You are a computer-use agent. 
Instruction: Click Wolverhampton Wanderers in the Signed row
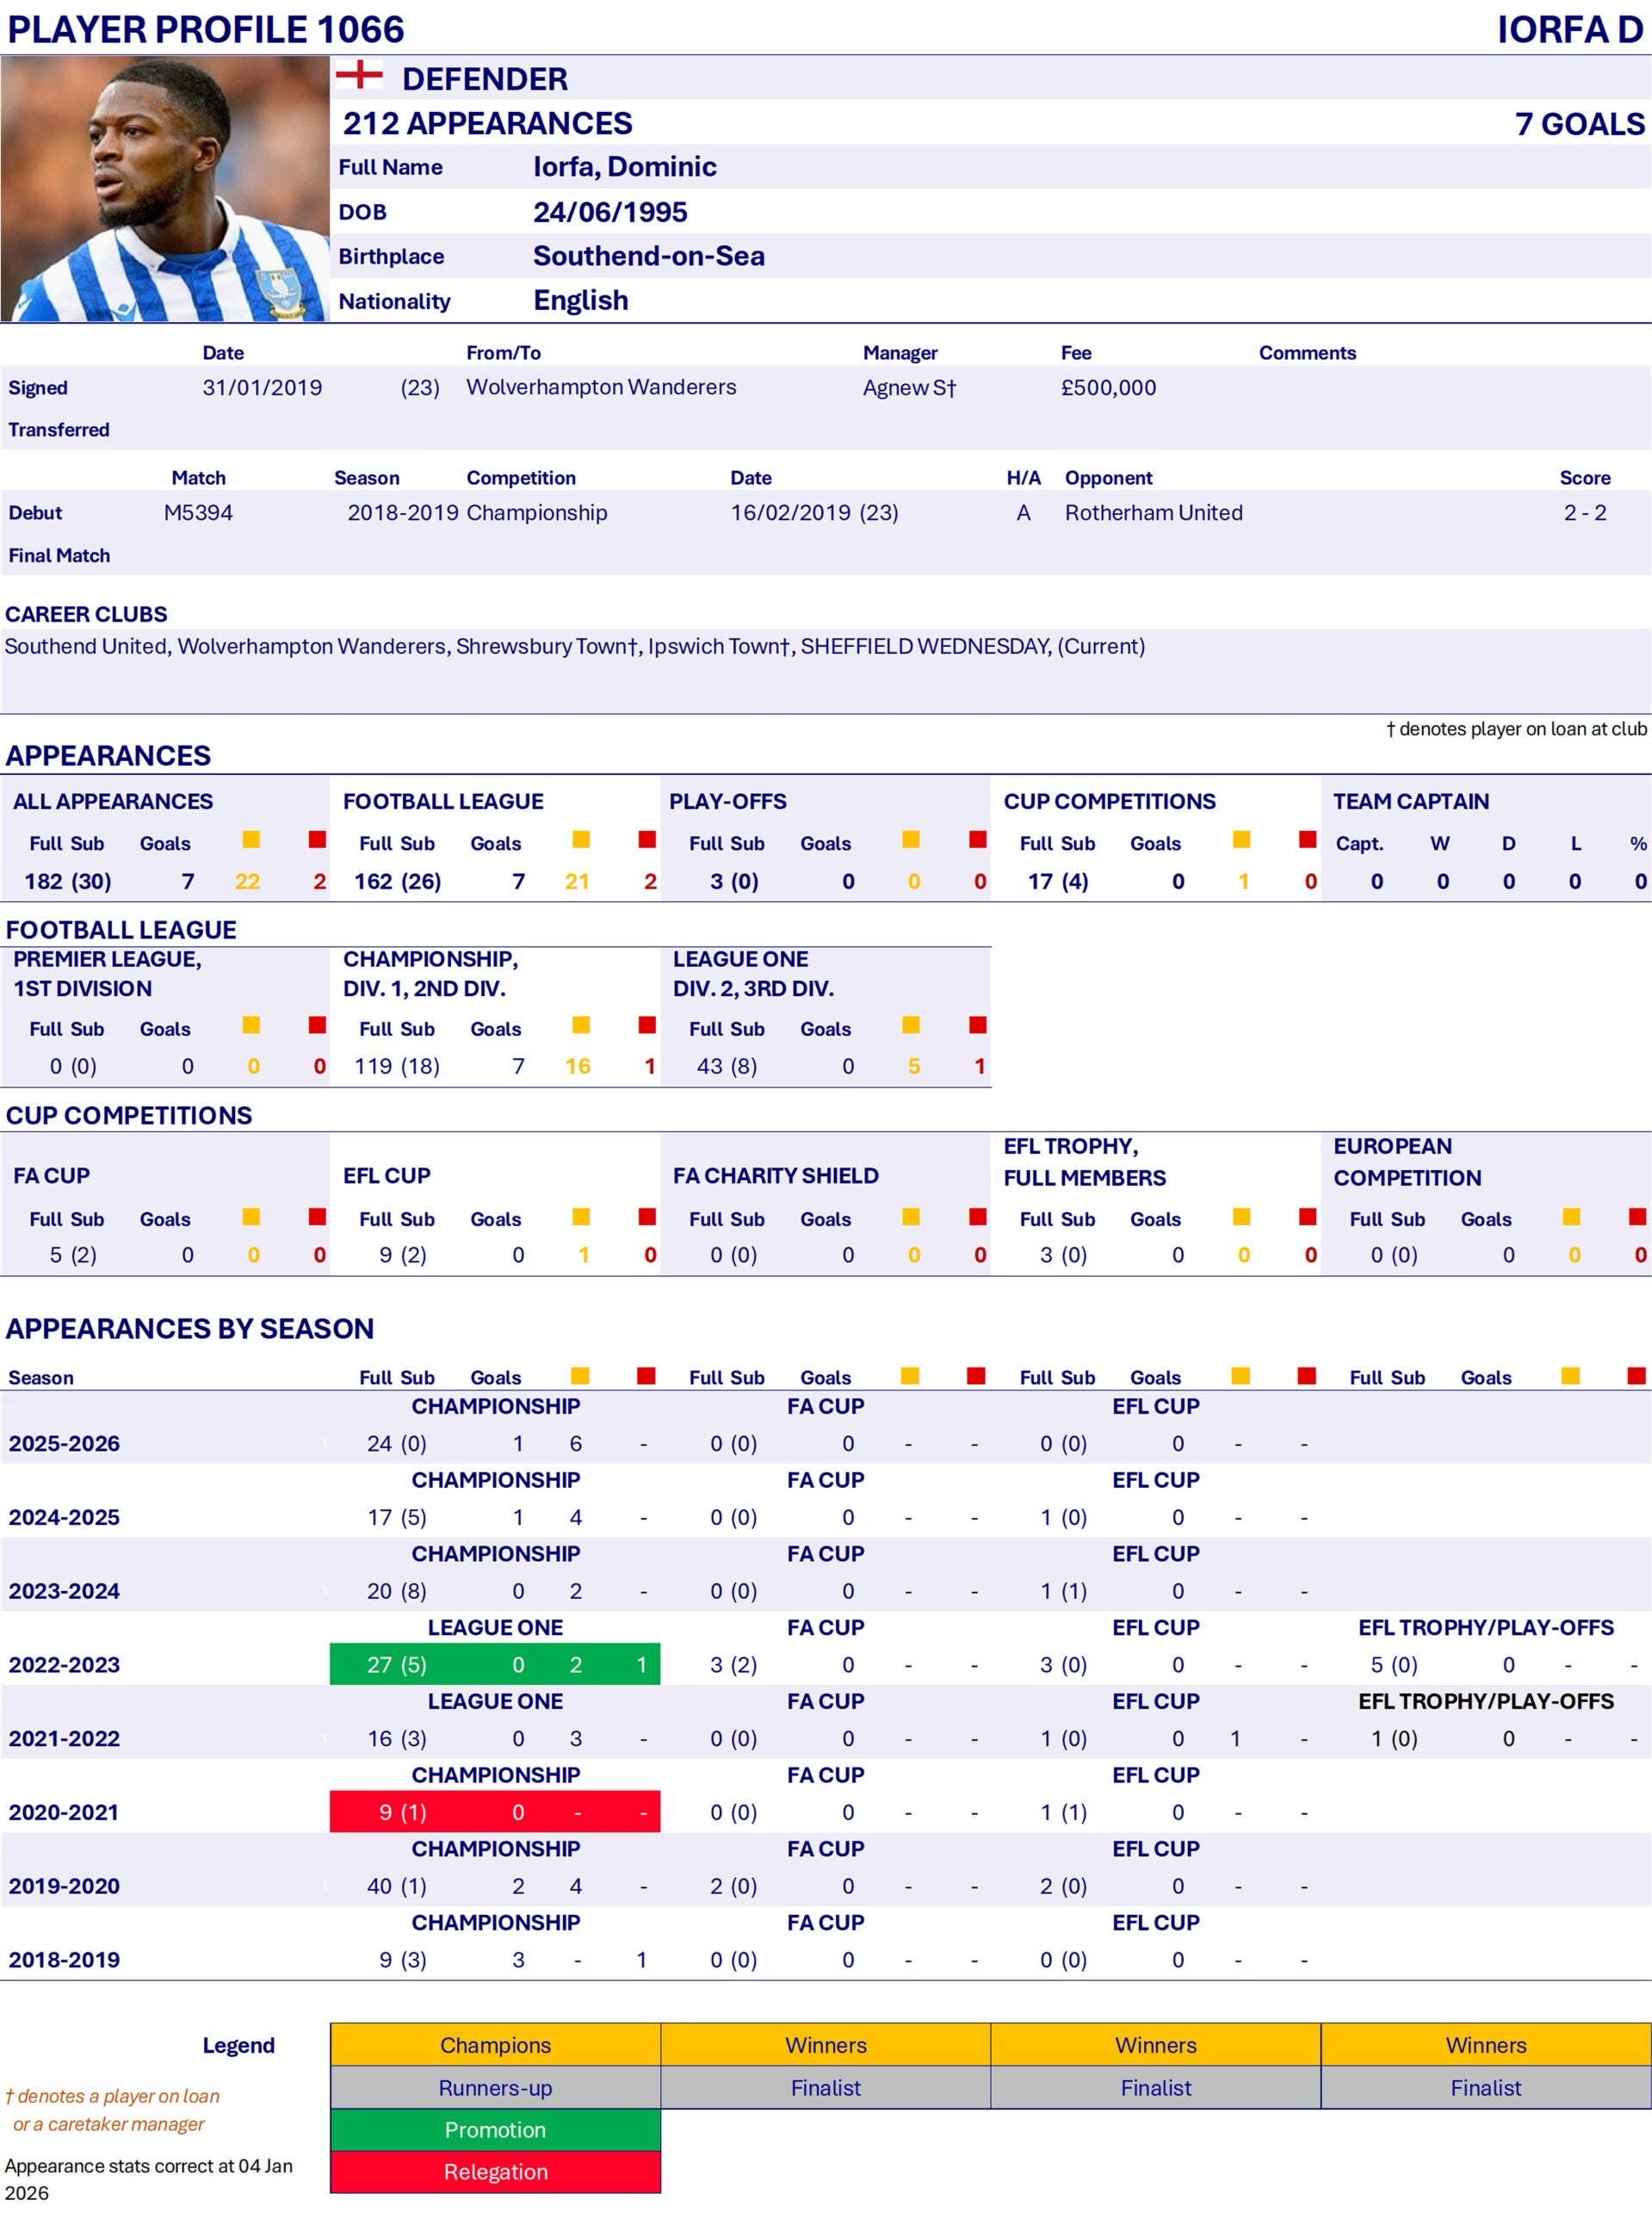point(601,387)
